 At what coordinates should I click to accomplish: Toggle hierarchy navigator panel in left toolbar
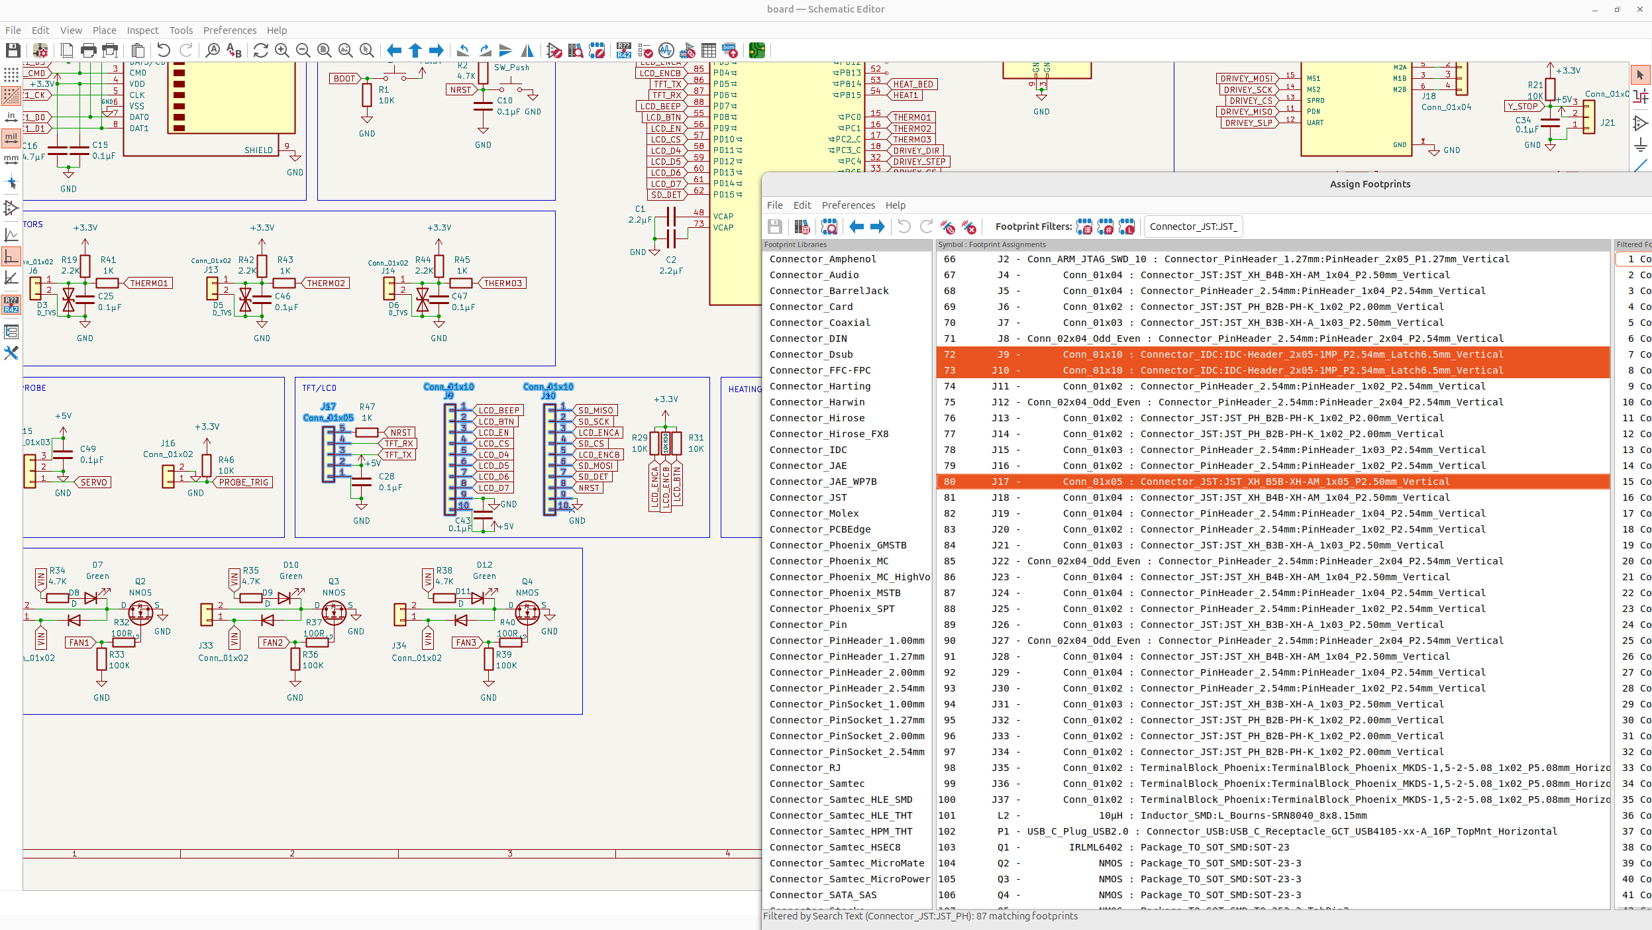11,332
